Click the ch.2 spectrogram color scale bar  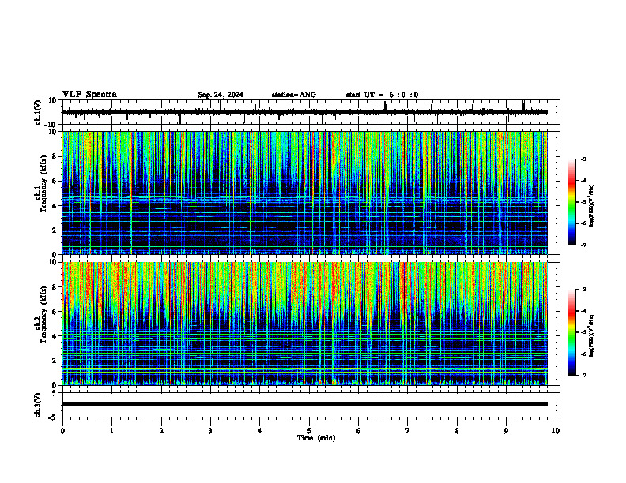(x=572, y=332)
